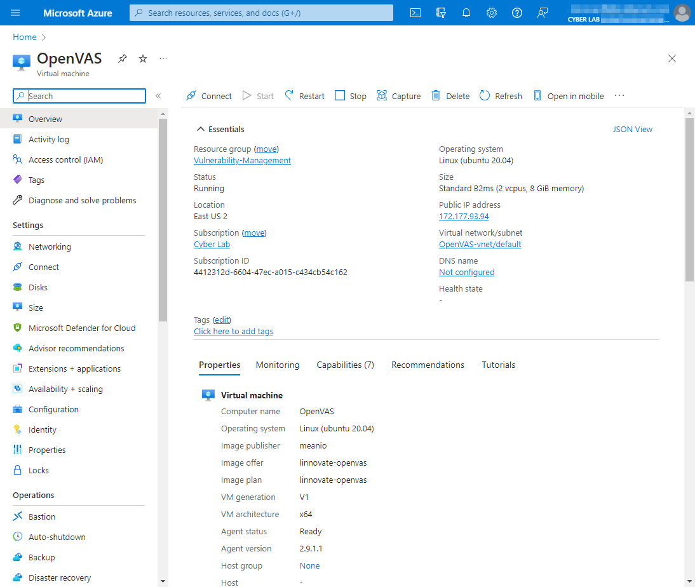The width and height of the screenshot is (695, 587).
Task: Stop the virtual machine
Action: (x=351, y=96)
